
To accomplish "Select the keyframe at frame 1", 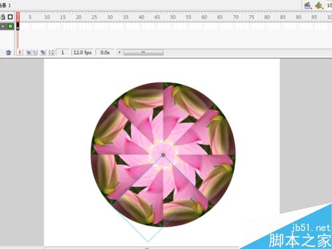I will [18, 27].
